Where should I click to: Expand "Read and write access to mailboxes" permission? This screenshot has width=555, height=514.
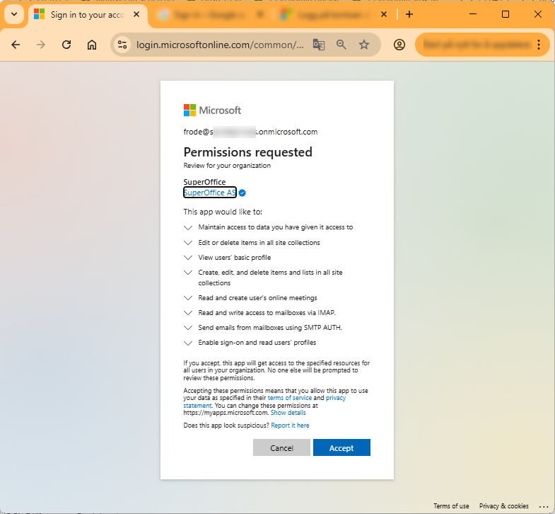[x=188, y=313]
